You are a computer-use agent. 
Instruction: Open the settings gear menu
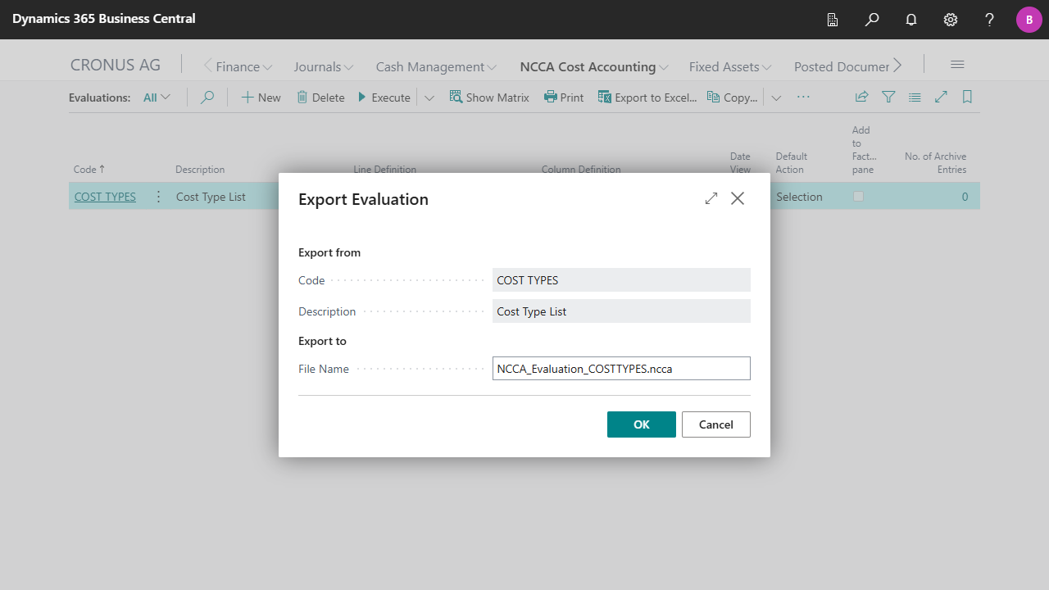pyautogui.click(x=951, y=20)
